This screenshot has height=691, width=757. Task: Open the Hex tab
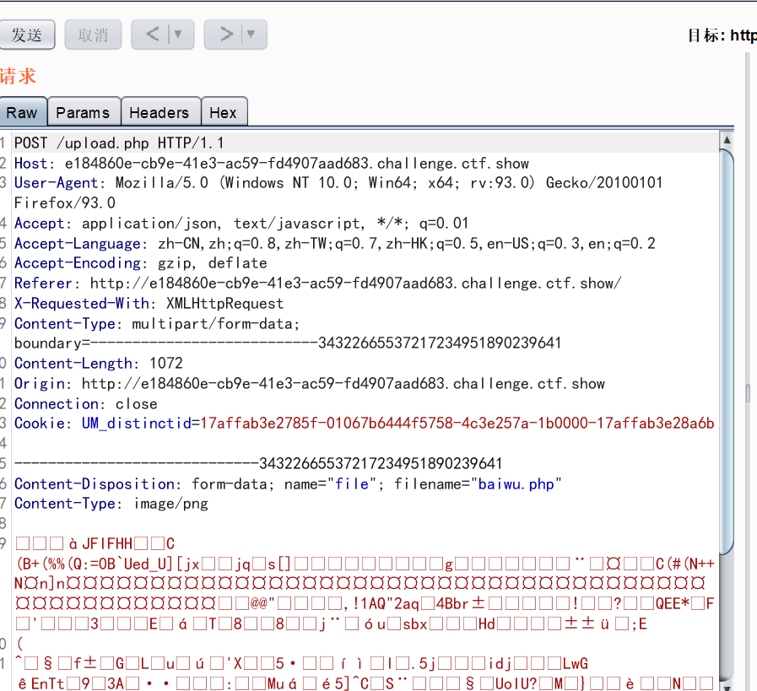[224, 112]
